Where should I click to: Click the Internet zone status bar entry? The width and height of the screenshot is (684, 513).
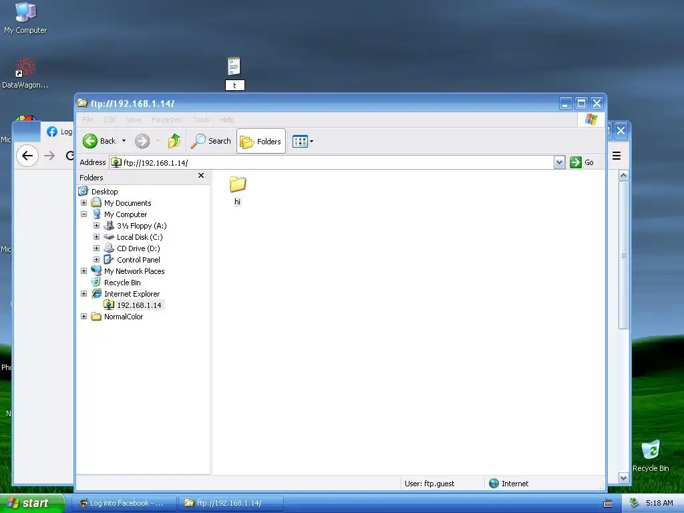click(x=508, y=484)
